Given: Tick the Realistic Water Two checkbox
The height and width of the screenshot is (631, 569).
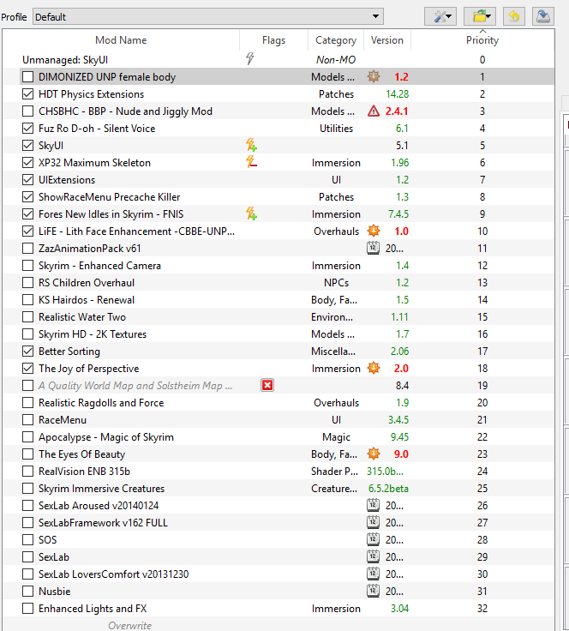Looking at the screenshot, I should [x=27, y=316].
